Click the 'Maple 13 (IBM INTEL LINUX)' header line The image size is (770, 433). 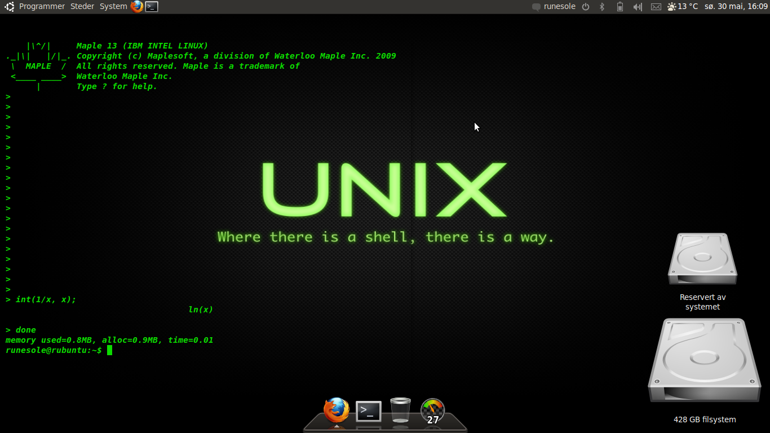[x=142, y=46]
